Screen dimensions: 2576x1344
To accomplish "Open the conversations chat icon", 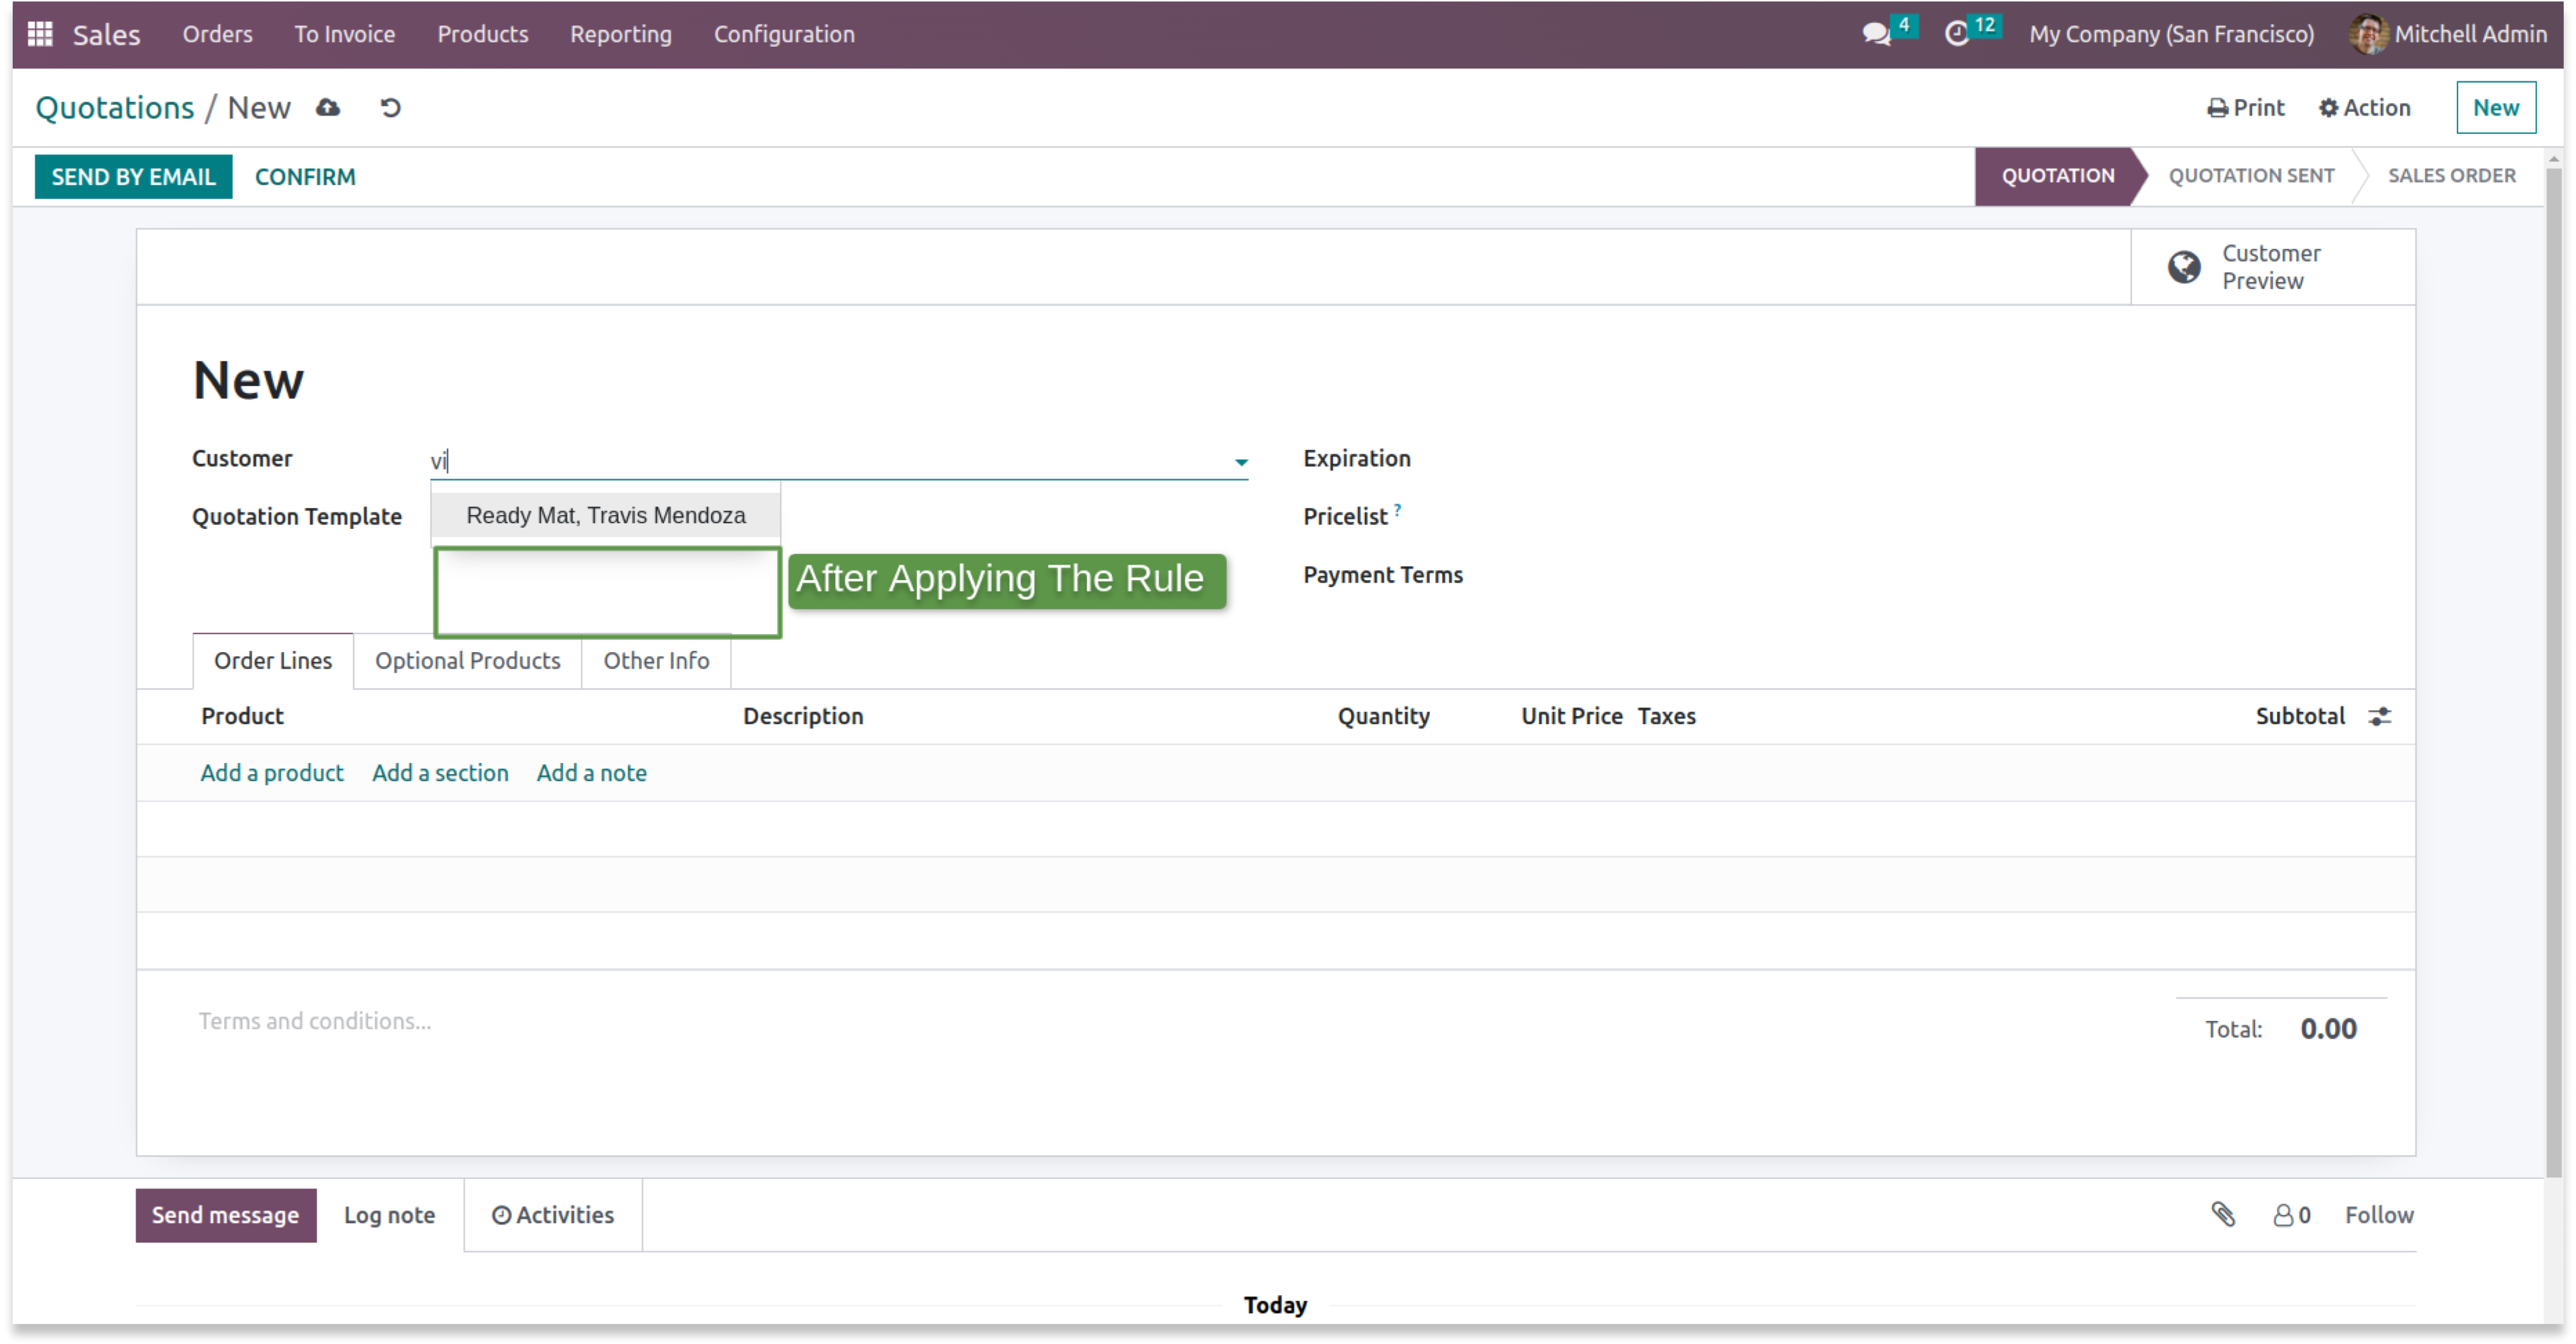I will (x=1876, y=34).
